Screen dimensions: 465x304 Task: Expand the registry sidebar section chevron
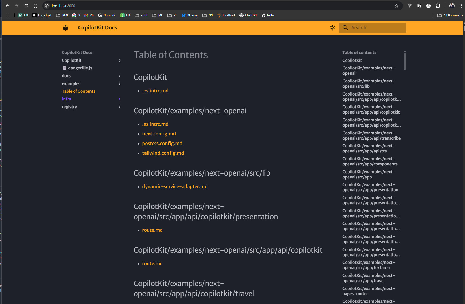(x=120, y=107)
